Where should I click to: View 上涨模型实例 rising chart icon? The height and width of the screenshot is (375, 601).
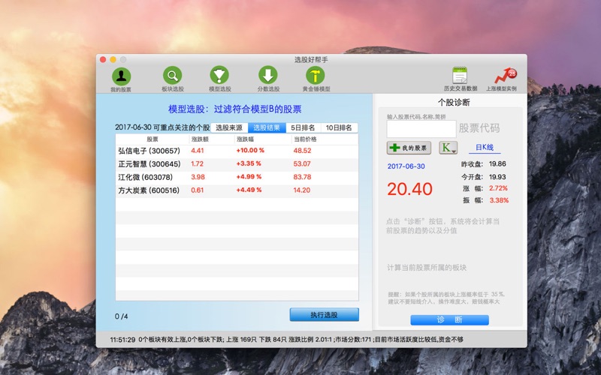point(505,76)
